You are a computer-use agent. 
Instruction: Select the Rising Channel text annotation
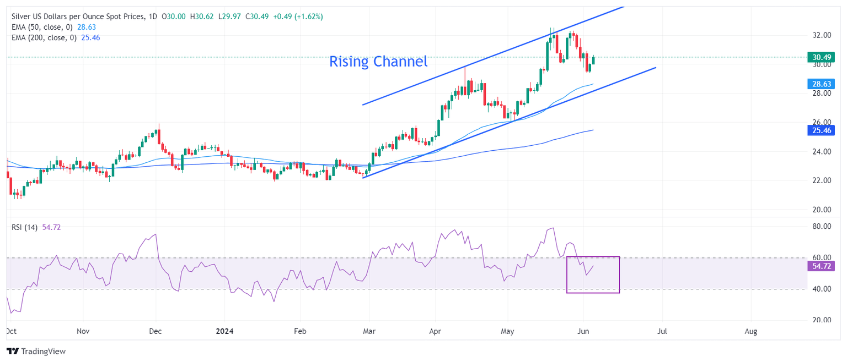click(378, 62)
